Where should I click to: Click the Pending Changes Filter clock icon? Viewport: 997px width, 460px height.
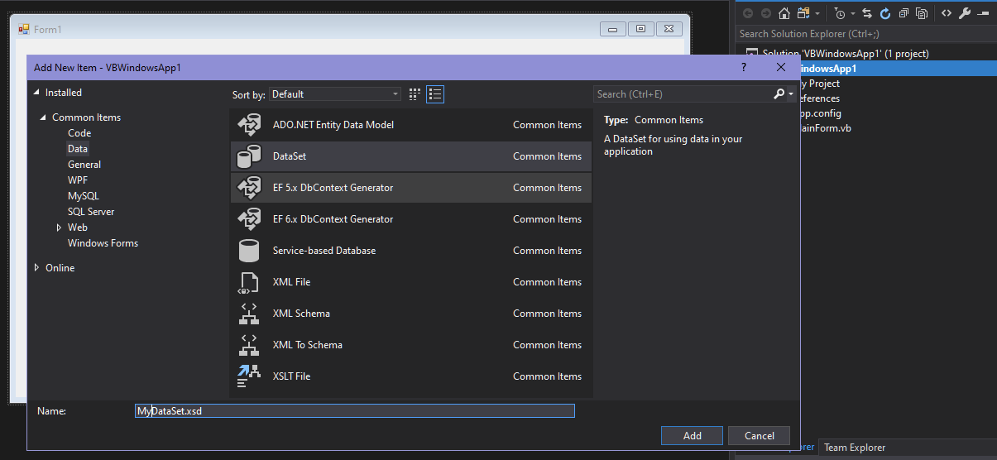coord(840,13)
